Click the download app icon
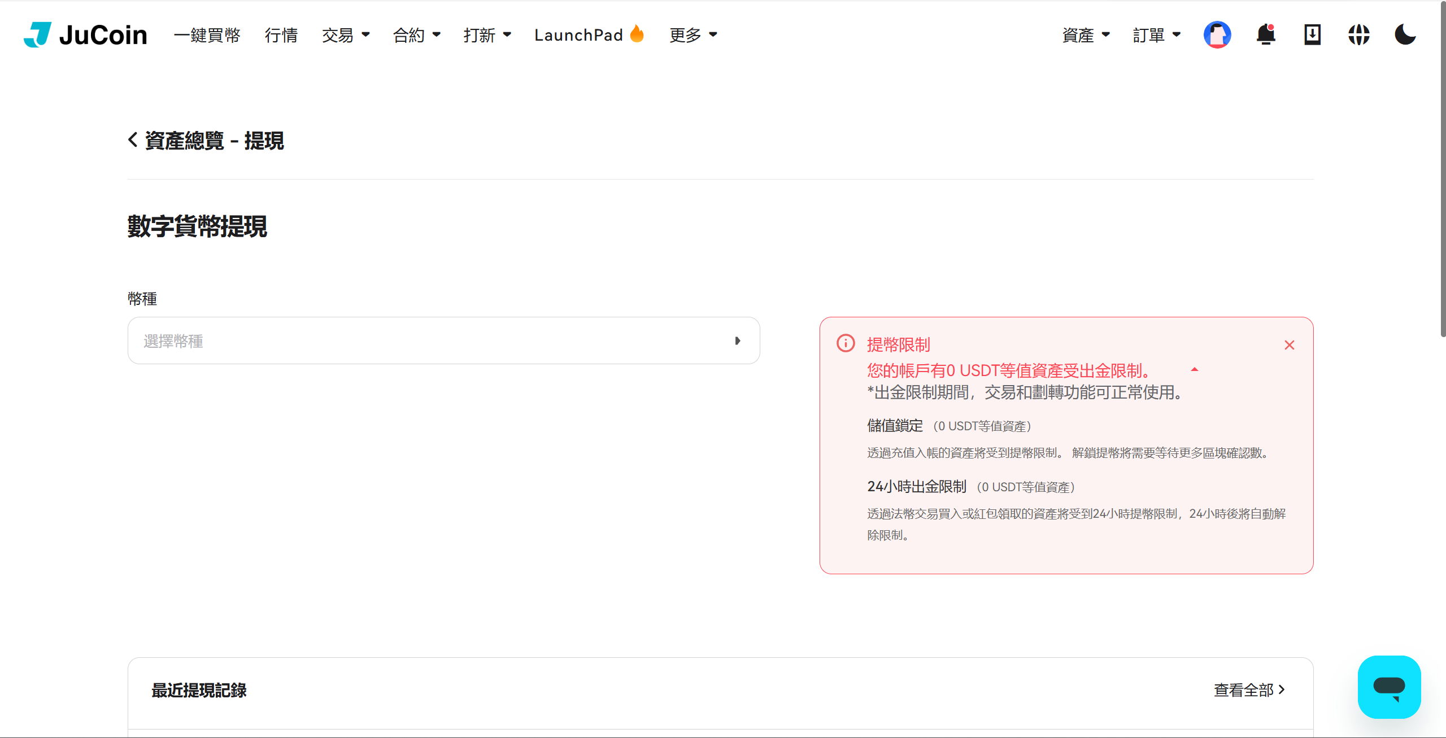This screenshot has height=738, width=1446. coord(1312,35)
